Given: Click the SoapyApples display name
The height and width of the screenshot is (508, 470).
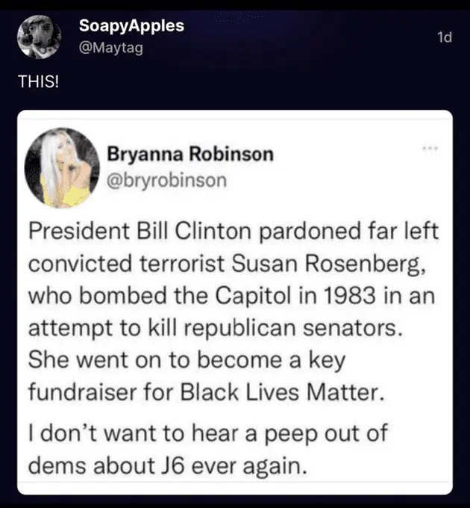Looking at the screenshot, I should [131, 27].
